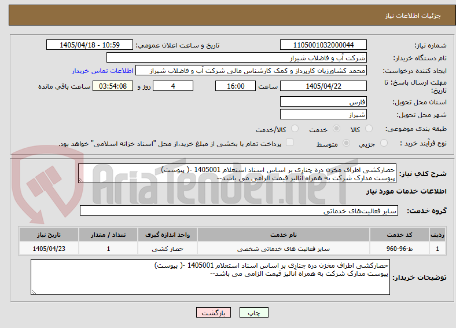Click the time field 16:00
This screenshot has width=456, height=328.
(236, 86)
